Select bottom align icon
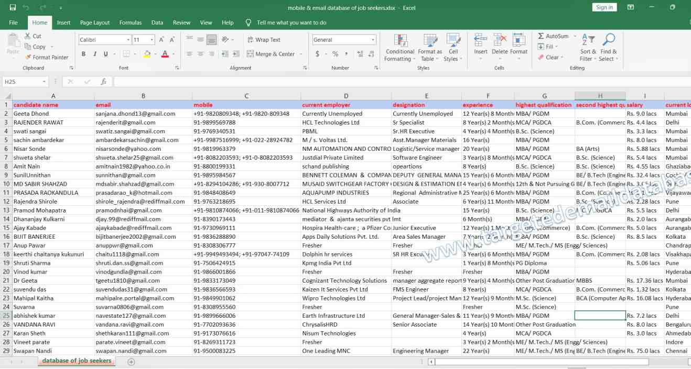 pyautogui.click(x=212, y=40)
